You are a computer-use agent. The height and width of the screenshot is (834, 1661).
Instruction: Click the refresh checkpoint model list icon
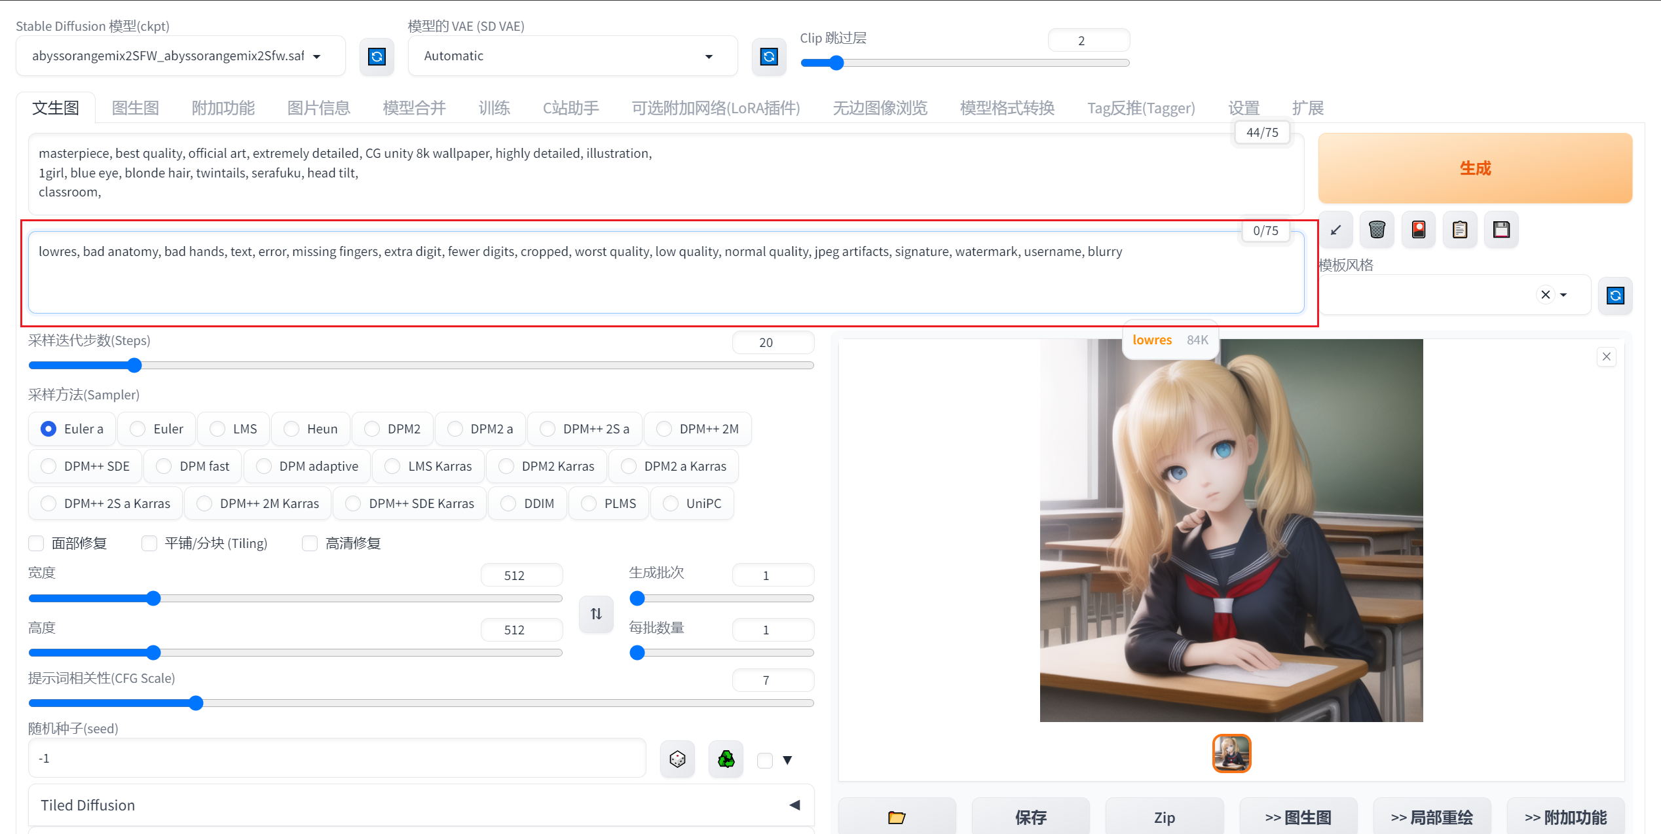click(377, 57)
